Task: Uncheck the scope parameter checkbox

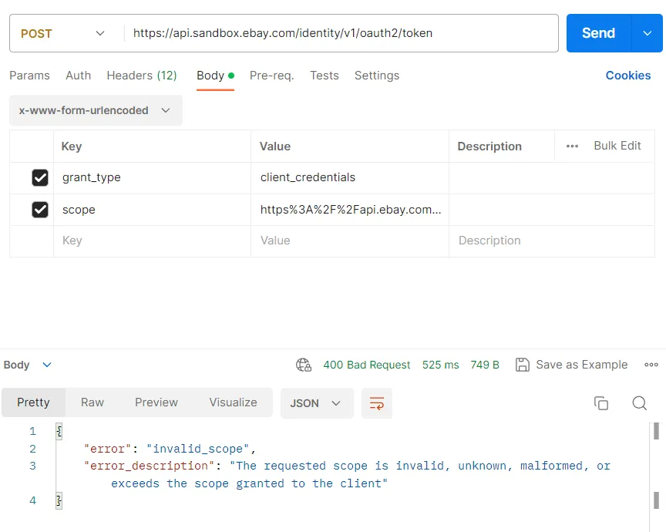Action: tap(40, 210)
